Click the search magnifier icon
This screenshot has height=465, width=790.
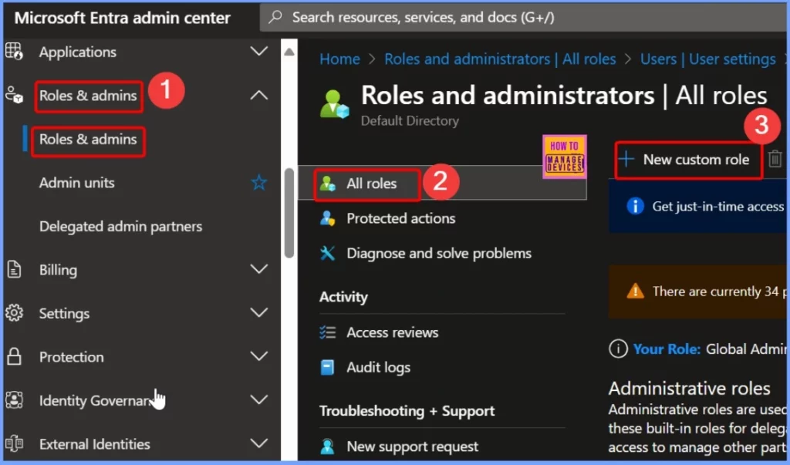(x=275, y=17)
